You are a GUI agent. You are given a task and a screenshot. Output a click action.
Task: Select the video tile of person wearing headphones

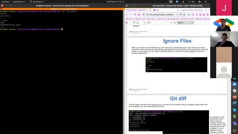click(224, 39)
